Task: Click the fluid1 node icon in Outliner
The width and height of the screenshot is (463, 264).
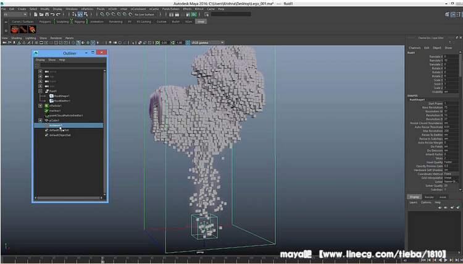Action: (46, 91)
